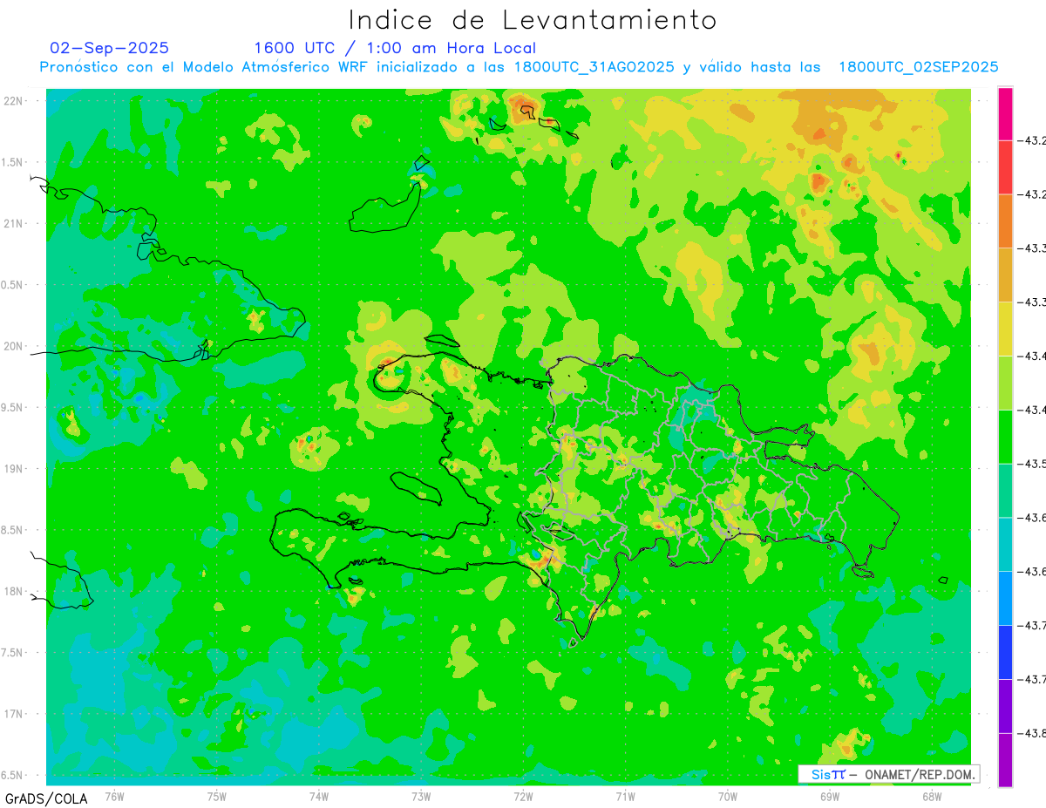Click the "-43.8" colorbar value
This screenshot has width=1046, height=808.
tap(1033, 733)
